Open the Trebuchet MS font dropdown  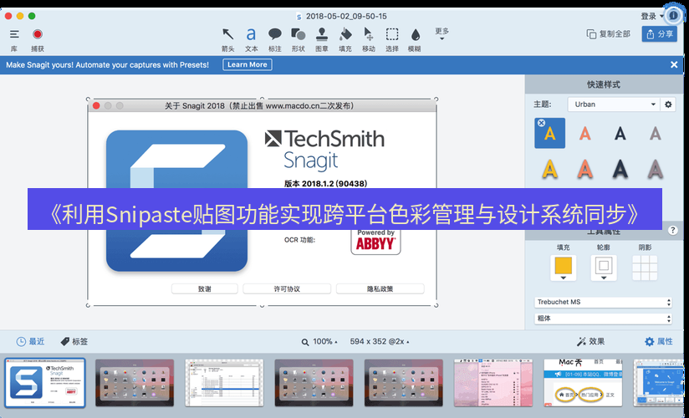(x=603, y=302)
